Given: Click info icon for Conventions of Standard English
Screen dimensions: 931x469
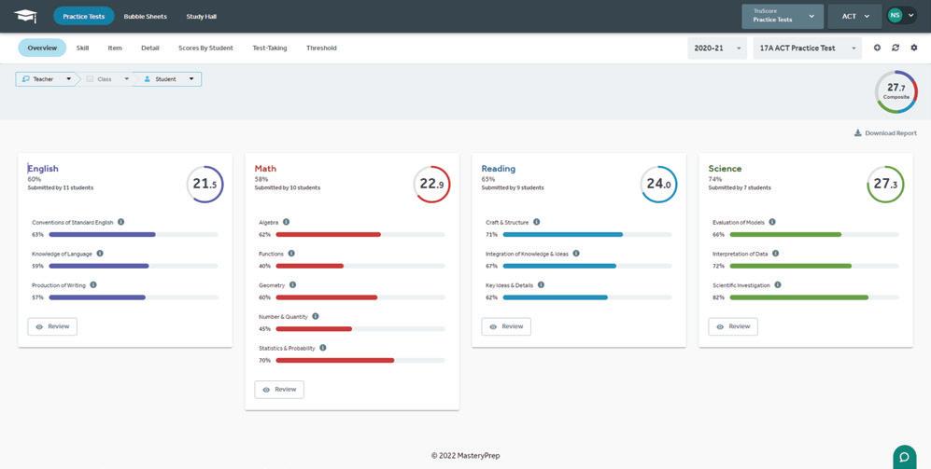Looking at the screenshot, I should pyautogui.click(x=121, y=222).
